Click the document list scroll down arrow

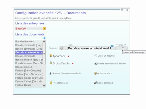click(44, 86)
